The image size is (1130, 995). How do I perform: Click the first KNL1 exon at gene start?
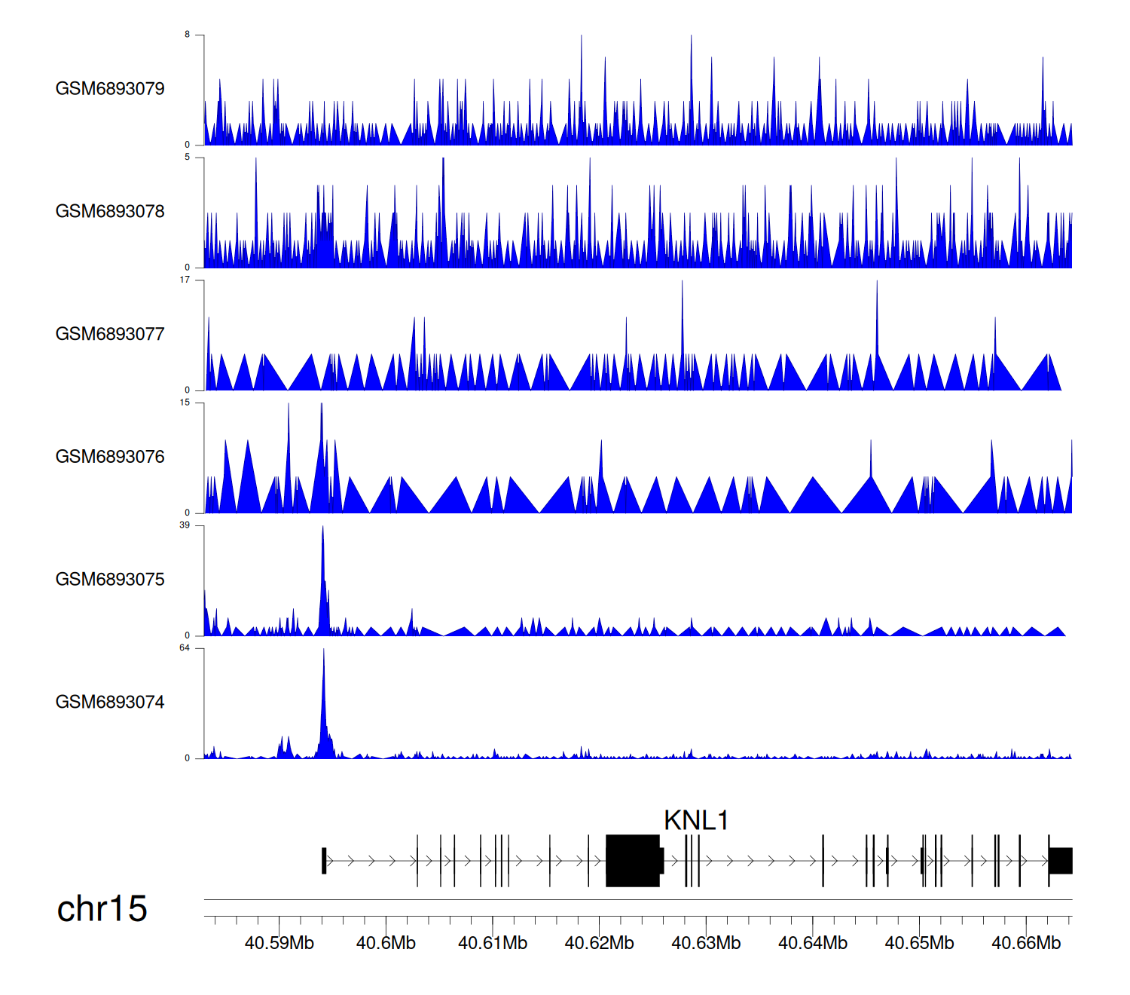[324, 860]
